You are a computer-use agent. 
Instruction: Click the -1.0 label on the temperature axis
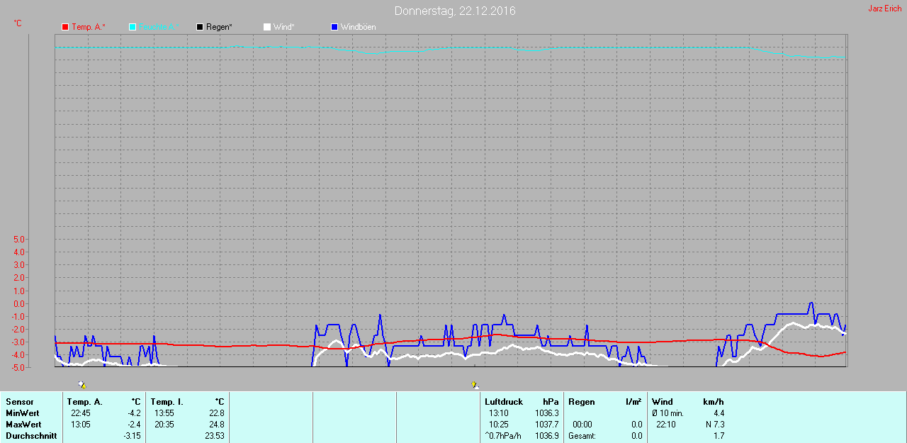[x=18, y=317]
